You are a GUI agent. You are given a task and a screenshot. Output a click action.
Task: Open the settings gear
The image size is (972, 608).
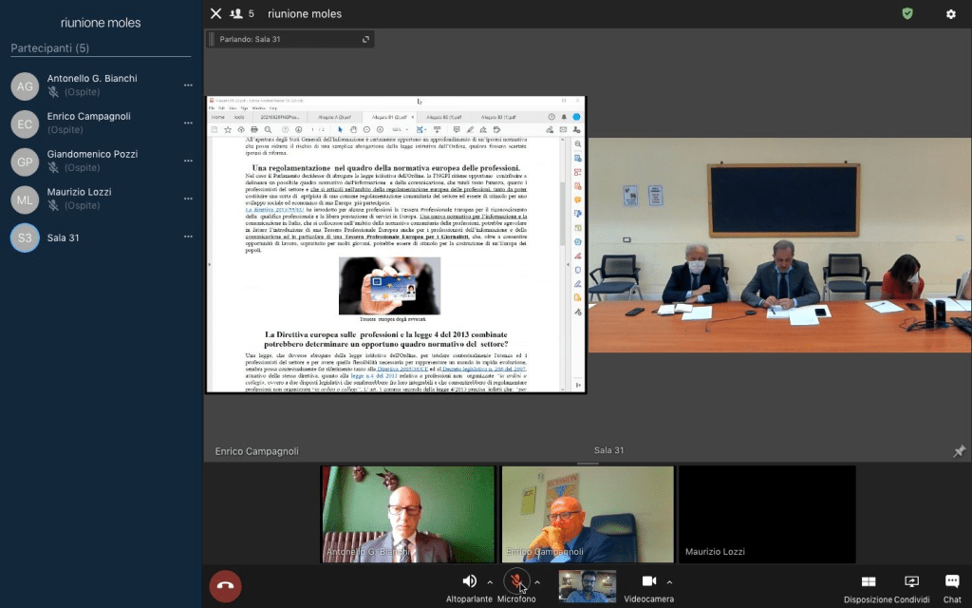coord(950,14)
